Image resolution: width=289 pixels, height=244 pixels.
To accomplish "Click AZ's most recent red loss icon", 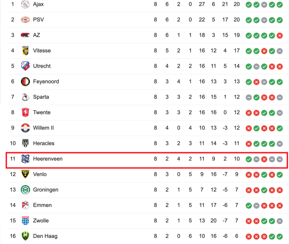I will coord(280,36).
